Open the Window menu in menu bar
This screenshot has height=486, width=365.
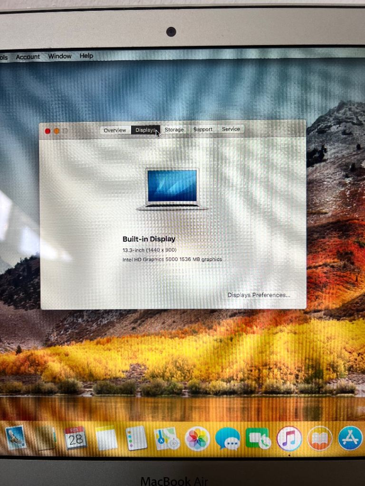pyautogui.click(x=60, y=56)
